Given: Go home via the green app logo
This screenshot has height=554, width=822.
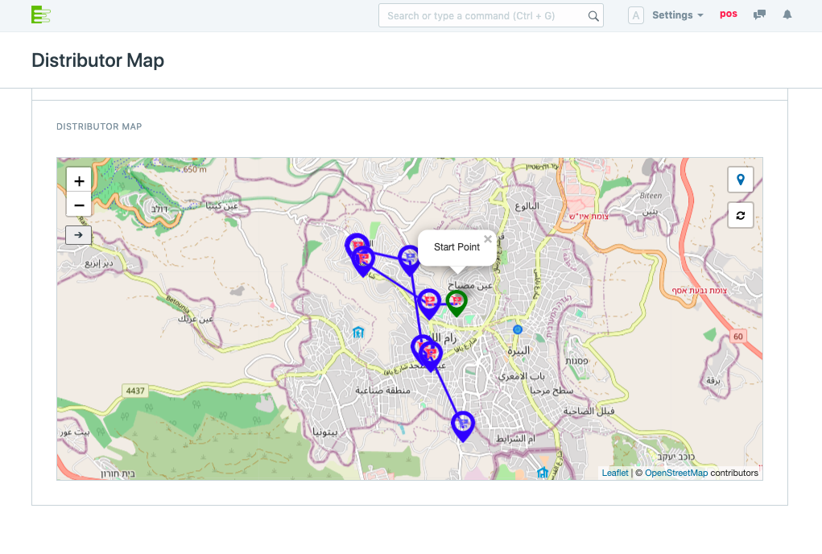Looking at the screenshot, I should tap(40, 14).
